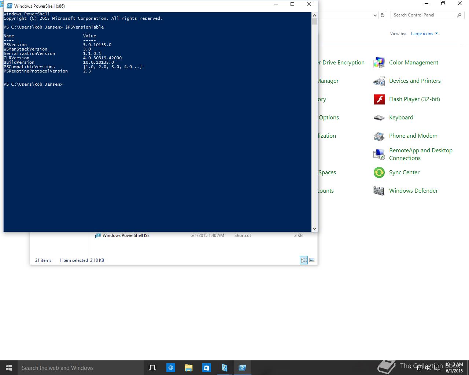The width and height of the screenshot is (469, 375).
Task: Open the Keyboard icon in Control Panel
Action: 379,118
